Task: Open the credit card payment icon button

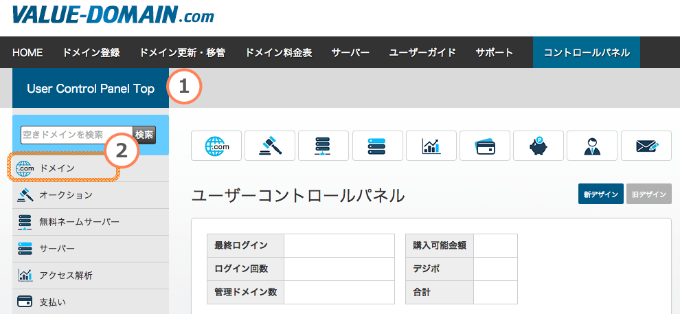Action: 485,146
